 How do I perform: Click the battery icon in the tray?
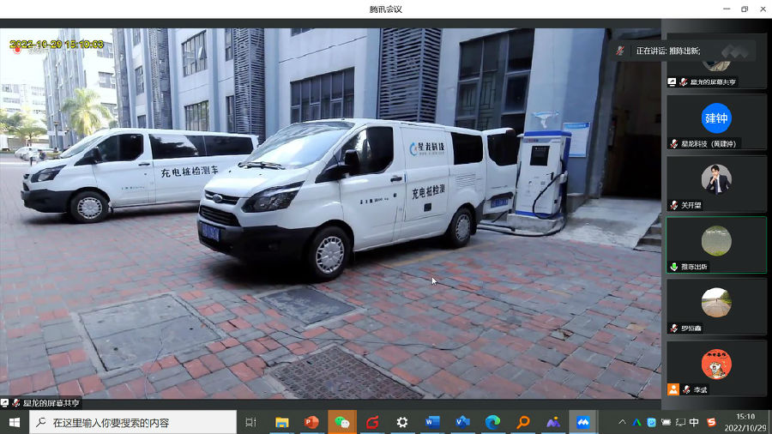666,422
